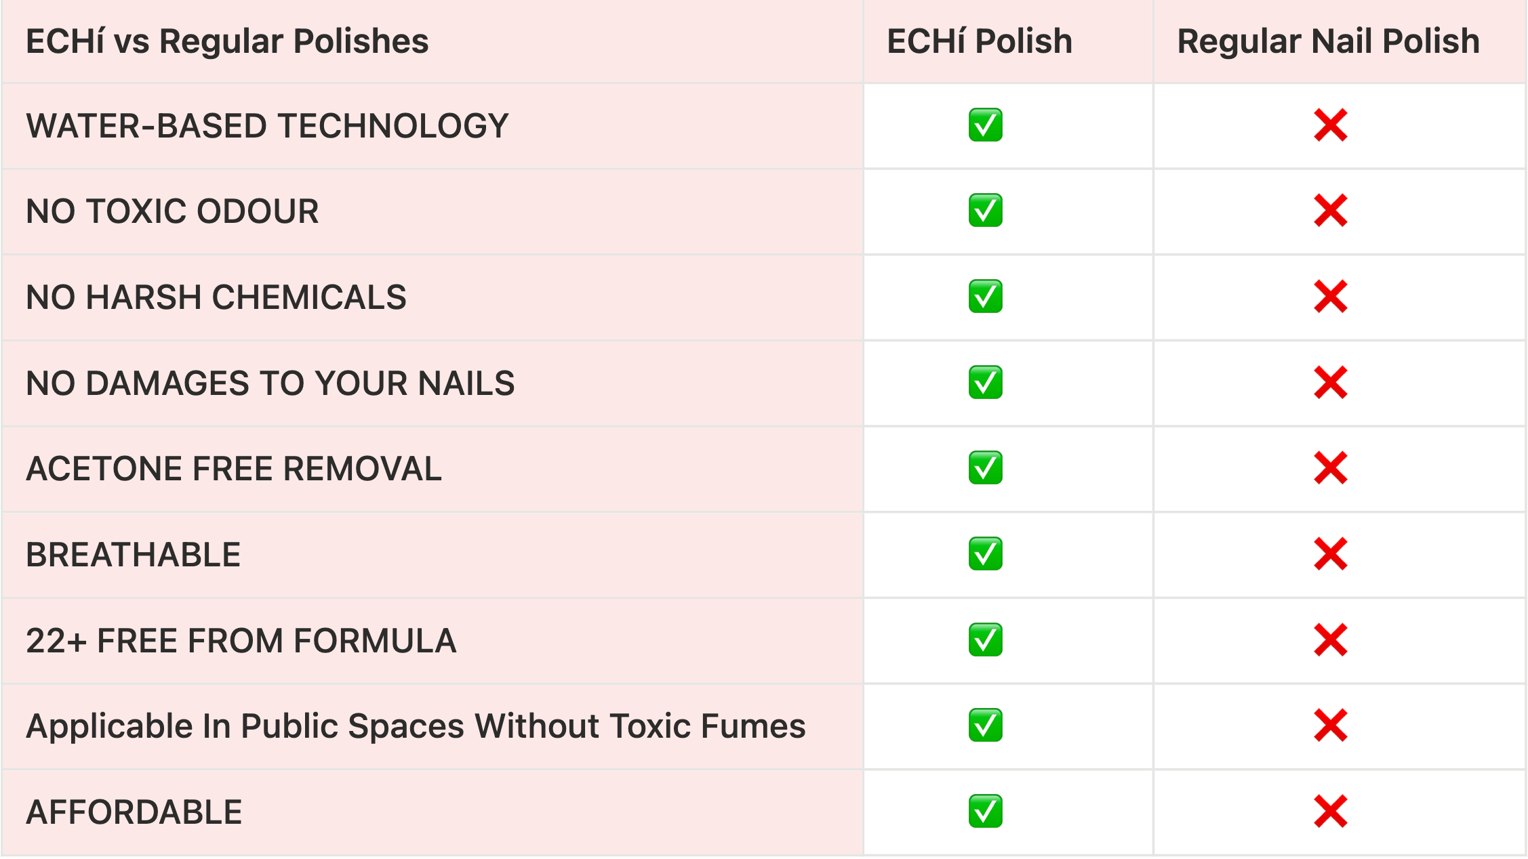Click the ECHí vs Regular Polishes heading
The height and width of the screenshot is (859, 1528).
[227, 41]
